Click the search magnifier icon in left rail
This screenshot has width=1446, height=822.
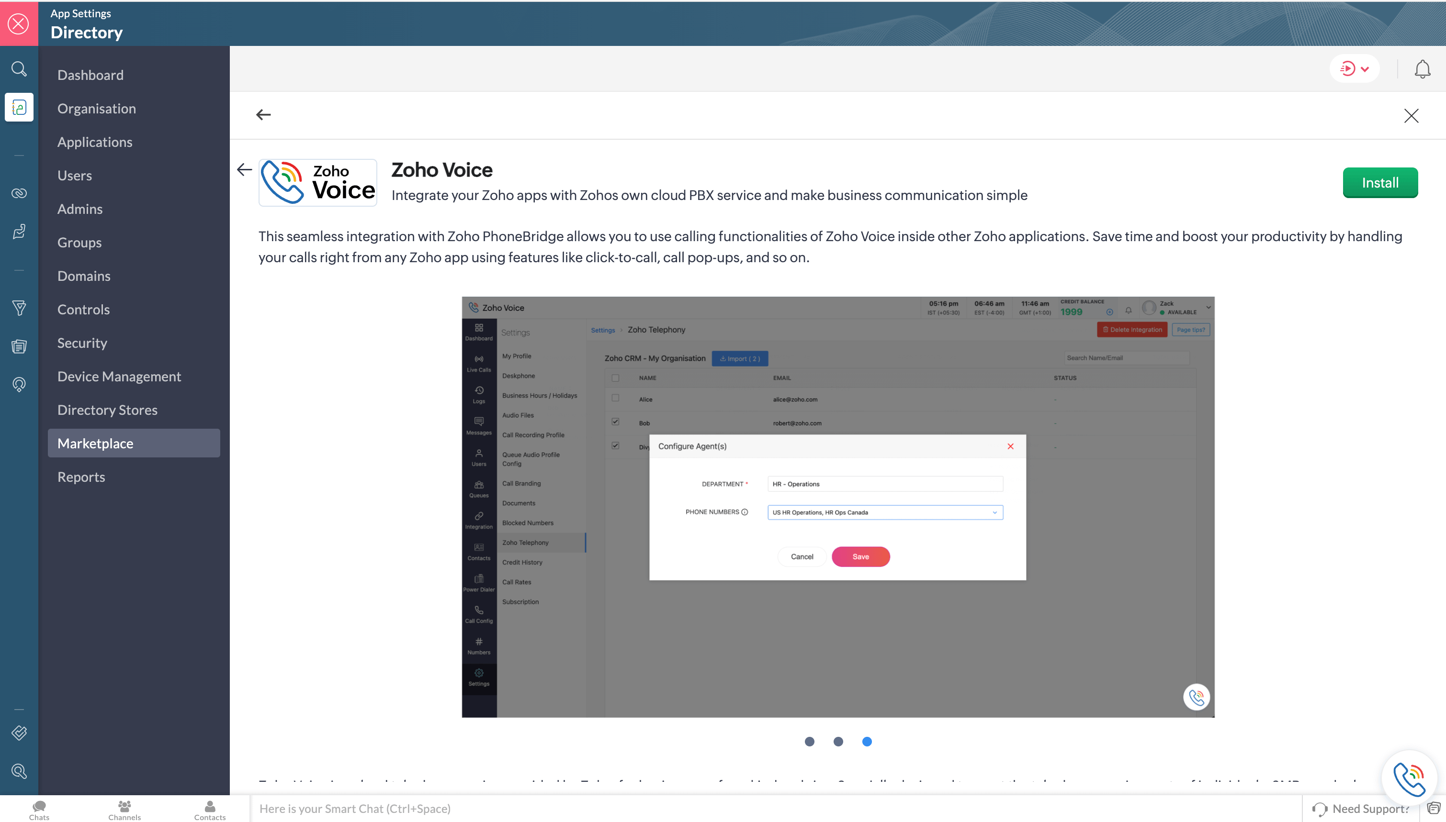(x=19, y=69)
